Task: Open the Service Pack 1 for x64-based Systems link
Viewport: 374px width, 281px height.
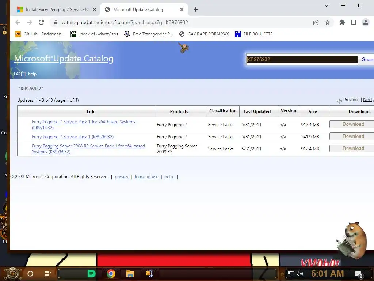Action: tap(83, 124)
